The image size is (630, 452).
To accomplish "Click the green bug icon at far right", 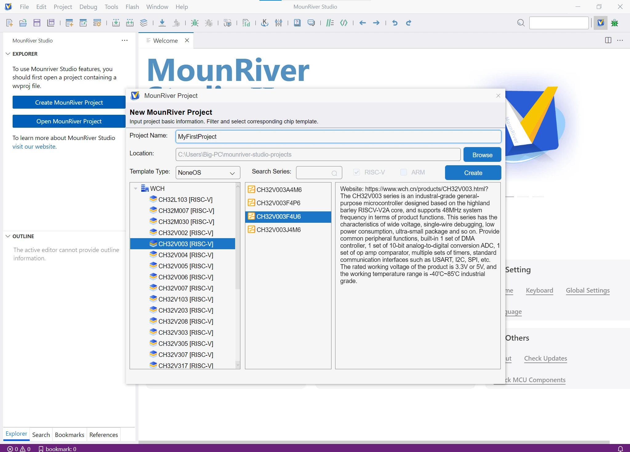I will click(x=615, y=23).
